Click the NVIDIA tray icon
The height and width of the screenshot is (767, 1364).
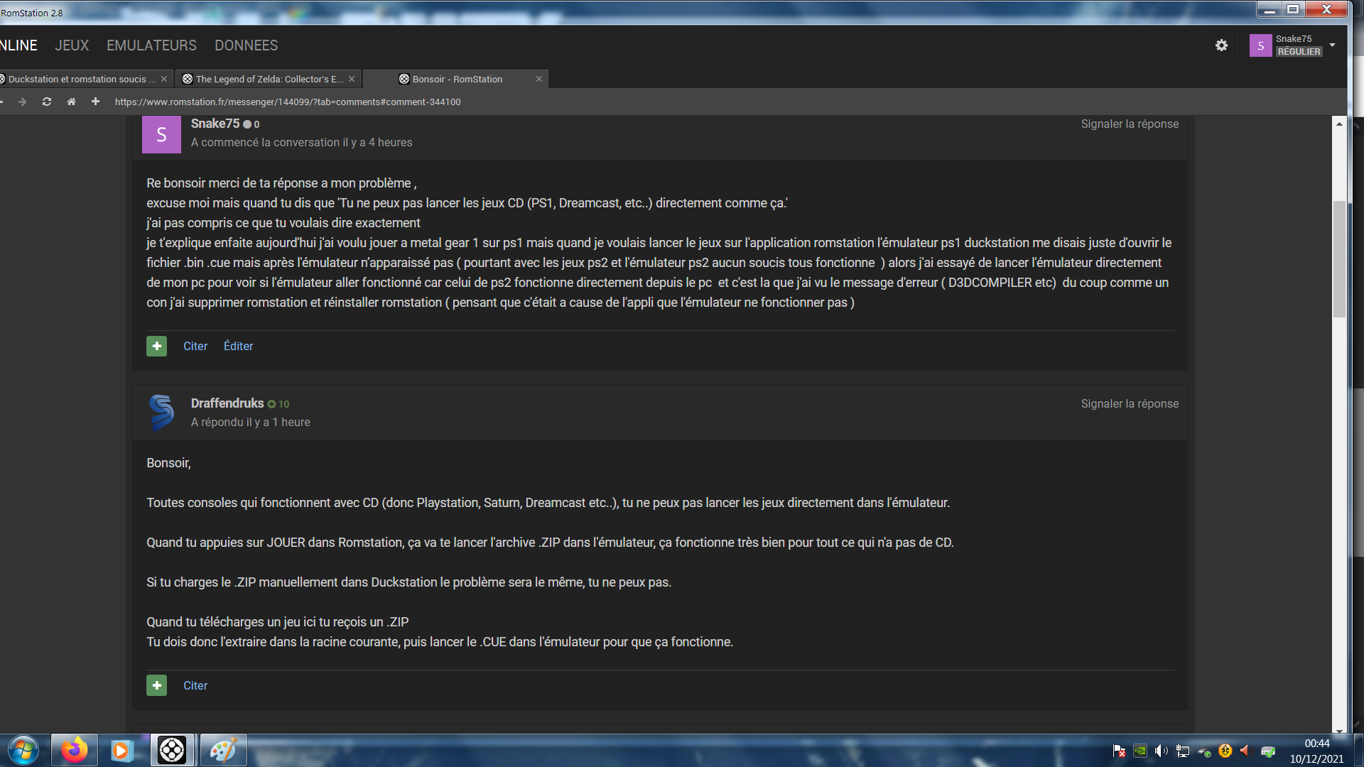tap(1140, 751)
